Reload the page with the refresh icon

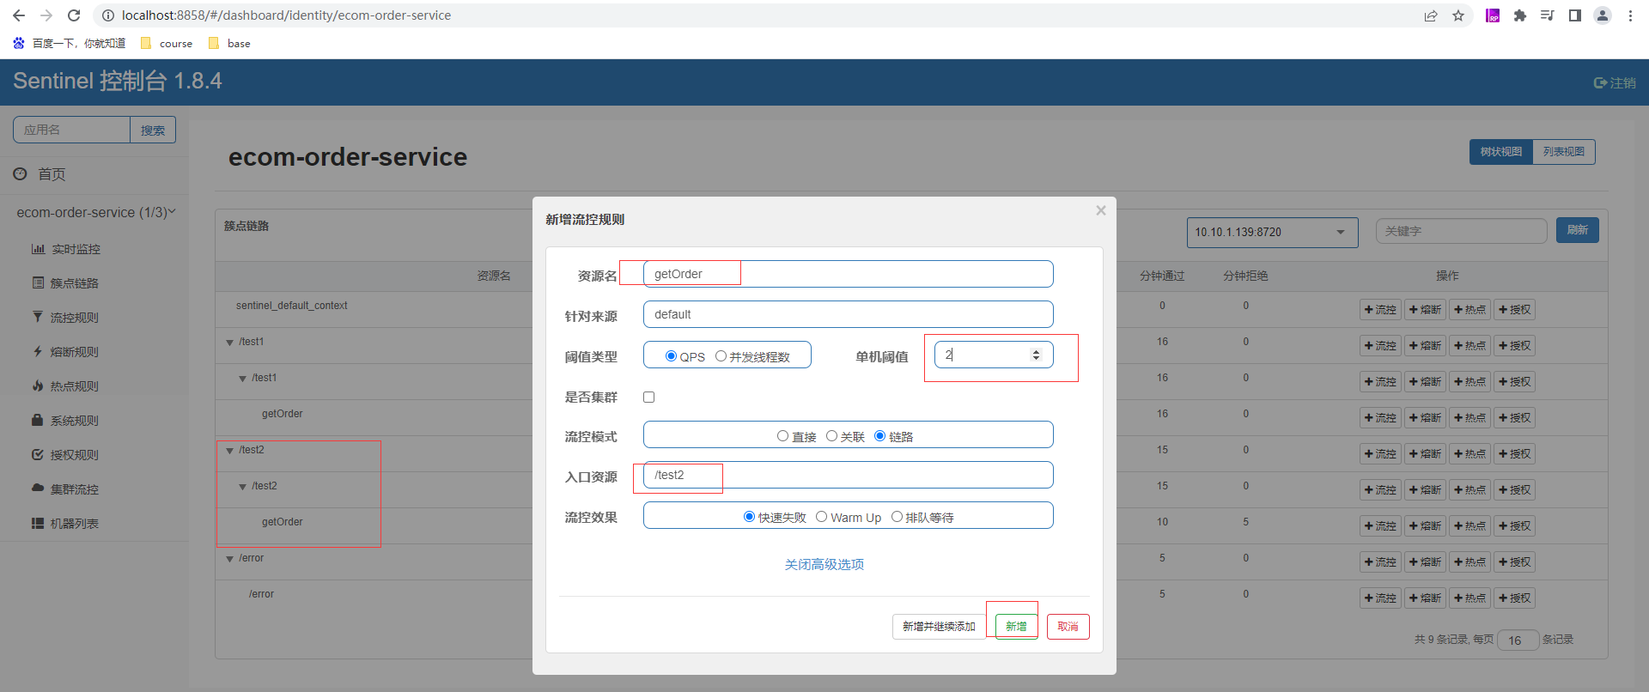click(74, 15)
